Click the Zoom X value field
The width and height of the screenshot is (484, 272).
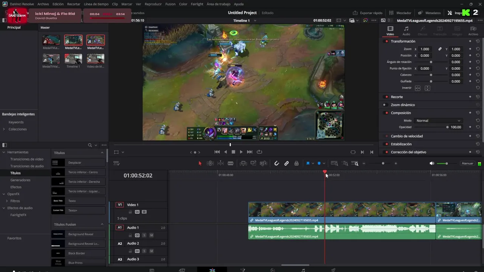point(425,49)
